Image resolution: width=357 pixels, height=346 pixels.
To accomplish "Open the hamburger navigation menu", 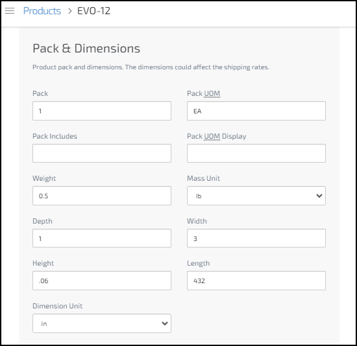I will tap(10, 10).
